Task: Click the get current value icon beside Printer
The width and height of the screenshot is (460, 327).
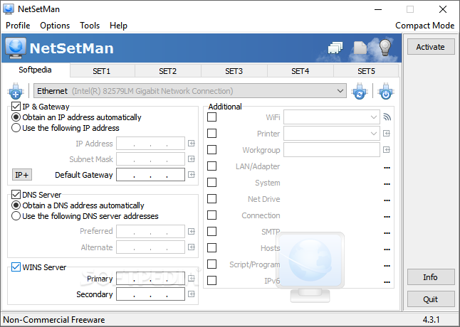Action: pos(387,134)
